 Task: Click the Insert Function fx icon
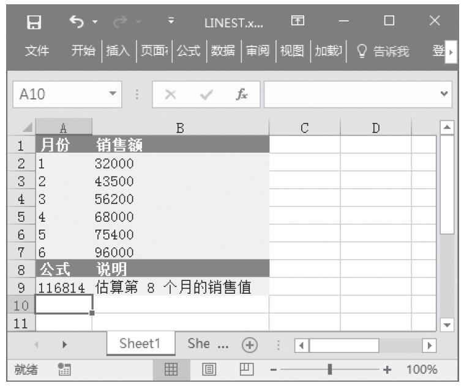click(243, 95)
